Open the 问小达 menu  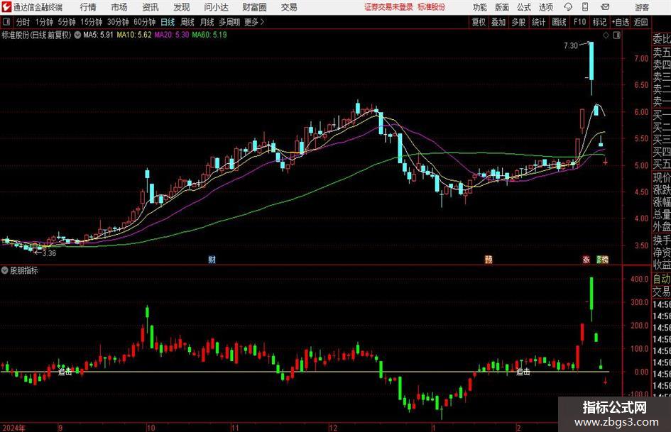pyautogui.click(x=216, y=7)
